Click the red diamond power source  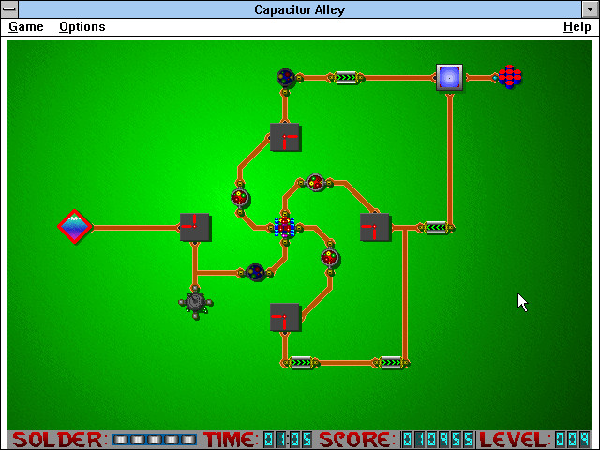click(75, 227)
